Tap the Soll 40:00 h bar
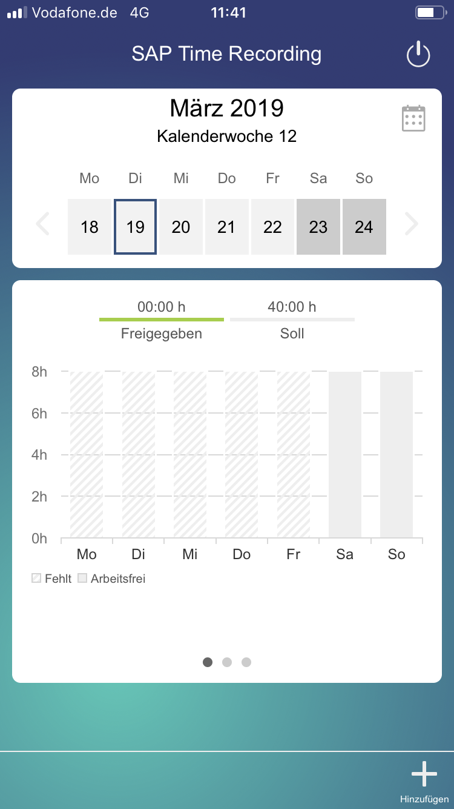 tap(292, 319)
